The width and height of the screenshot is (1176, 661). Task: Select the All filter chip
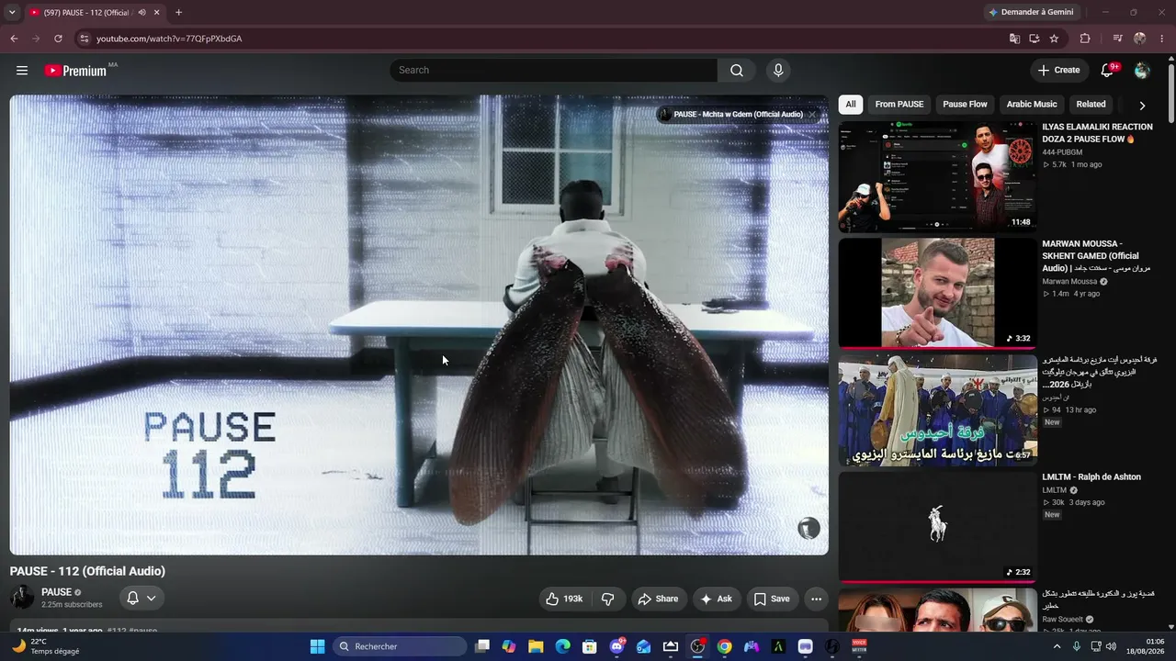tap(851, 105)
